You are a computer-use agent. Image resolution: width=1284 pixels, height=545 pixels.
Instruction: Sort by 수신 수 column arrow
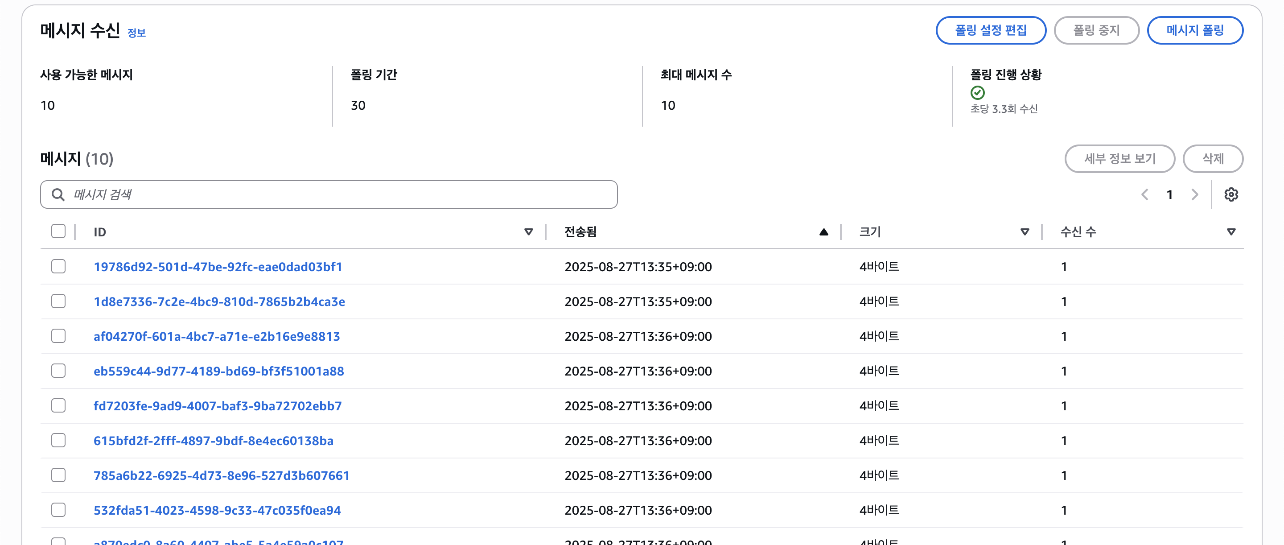click(x=1230, y=232)
